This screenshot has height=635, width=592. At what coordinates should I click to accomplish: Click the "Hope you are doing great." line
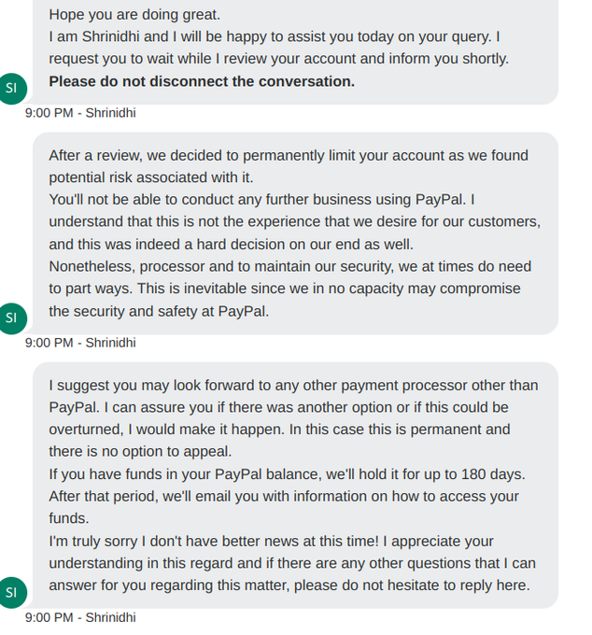tap(134, 15)
